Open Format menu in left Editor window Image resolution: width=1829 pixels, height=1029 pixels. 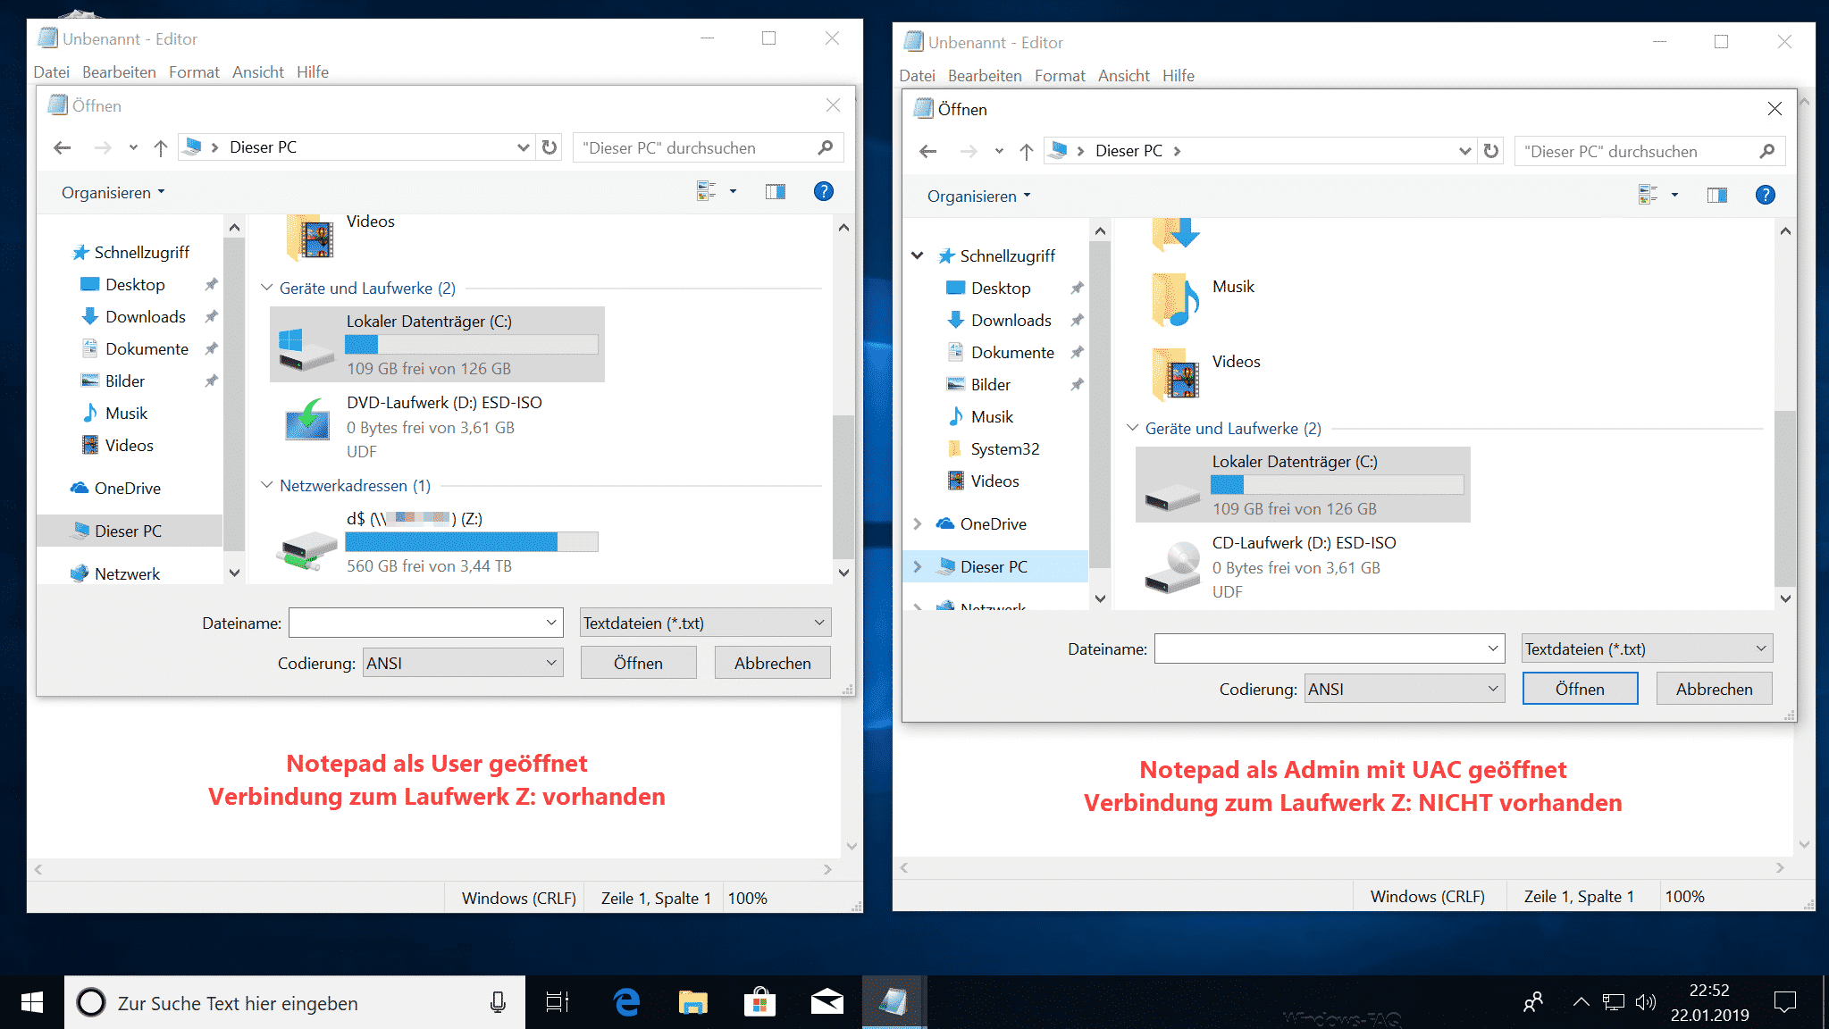pyautogui.click(x=194, y=72)
